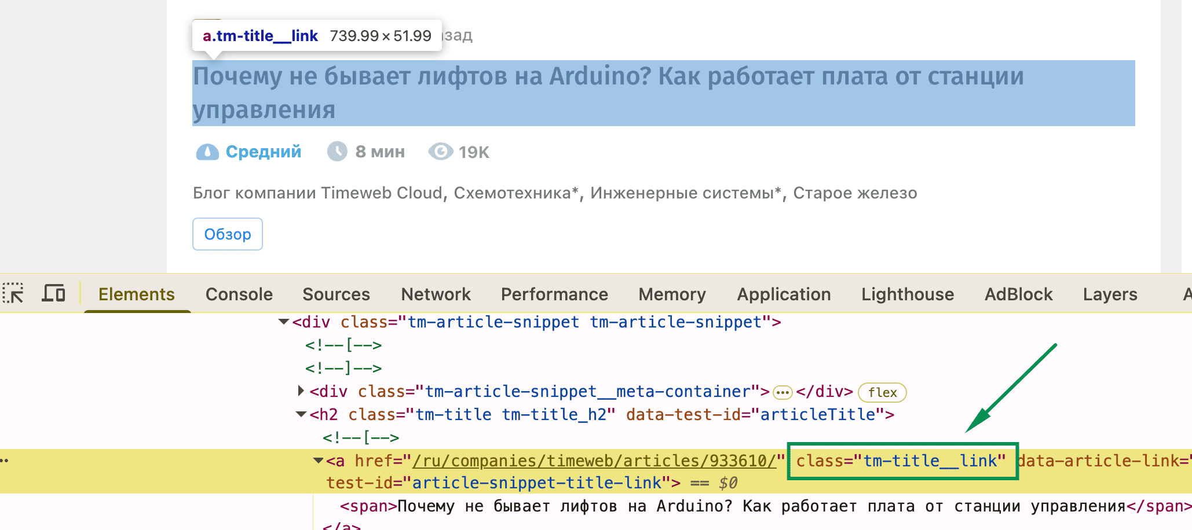
Task: Switch to the Lighthouse tab
Action: (907, 295)
